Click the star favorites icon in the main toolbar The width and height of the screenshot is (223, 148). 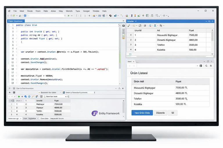(164, 16)
